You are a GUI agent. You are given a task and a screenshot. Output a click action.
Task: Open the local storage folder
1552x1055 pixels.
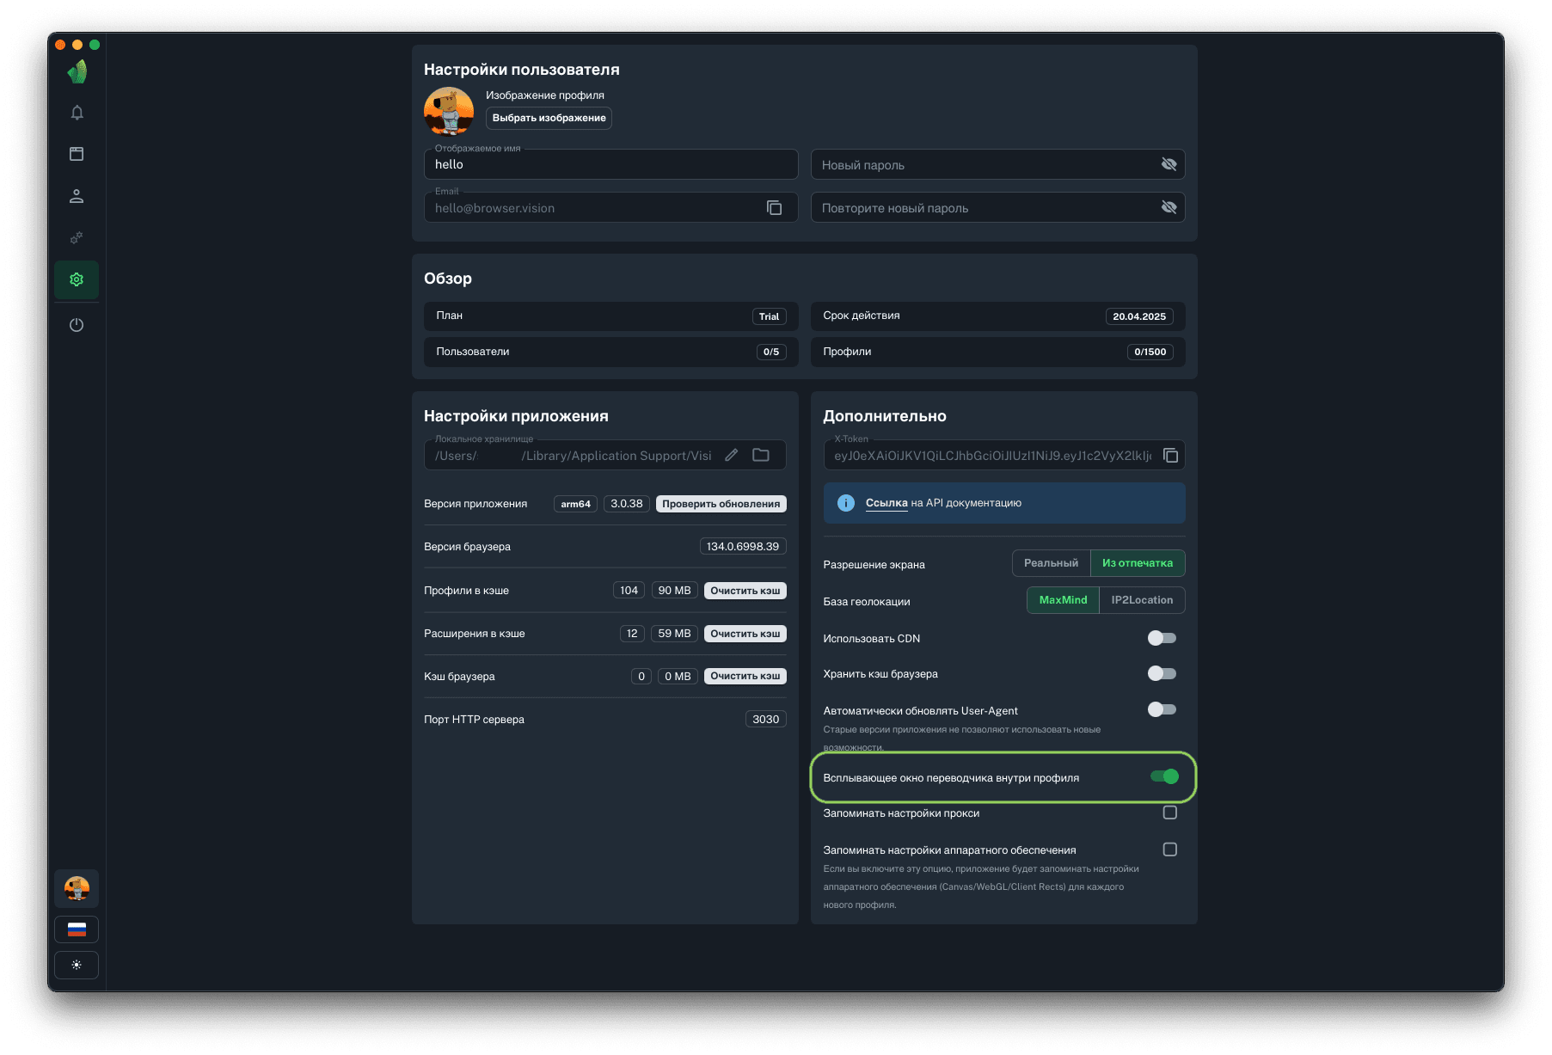pyautogui.click(x=761, y=456)
